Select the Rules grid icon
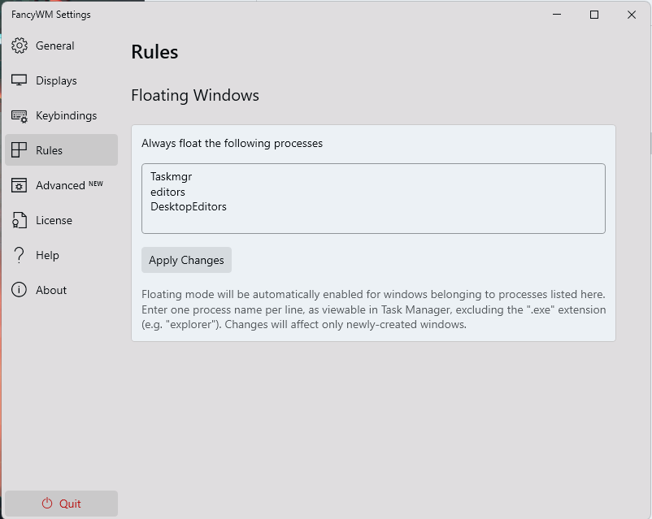 coord(20,149)
